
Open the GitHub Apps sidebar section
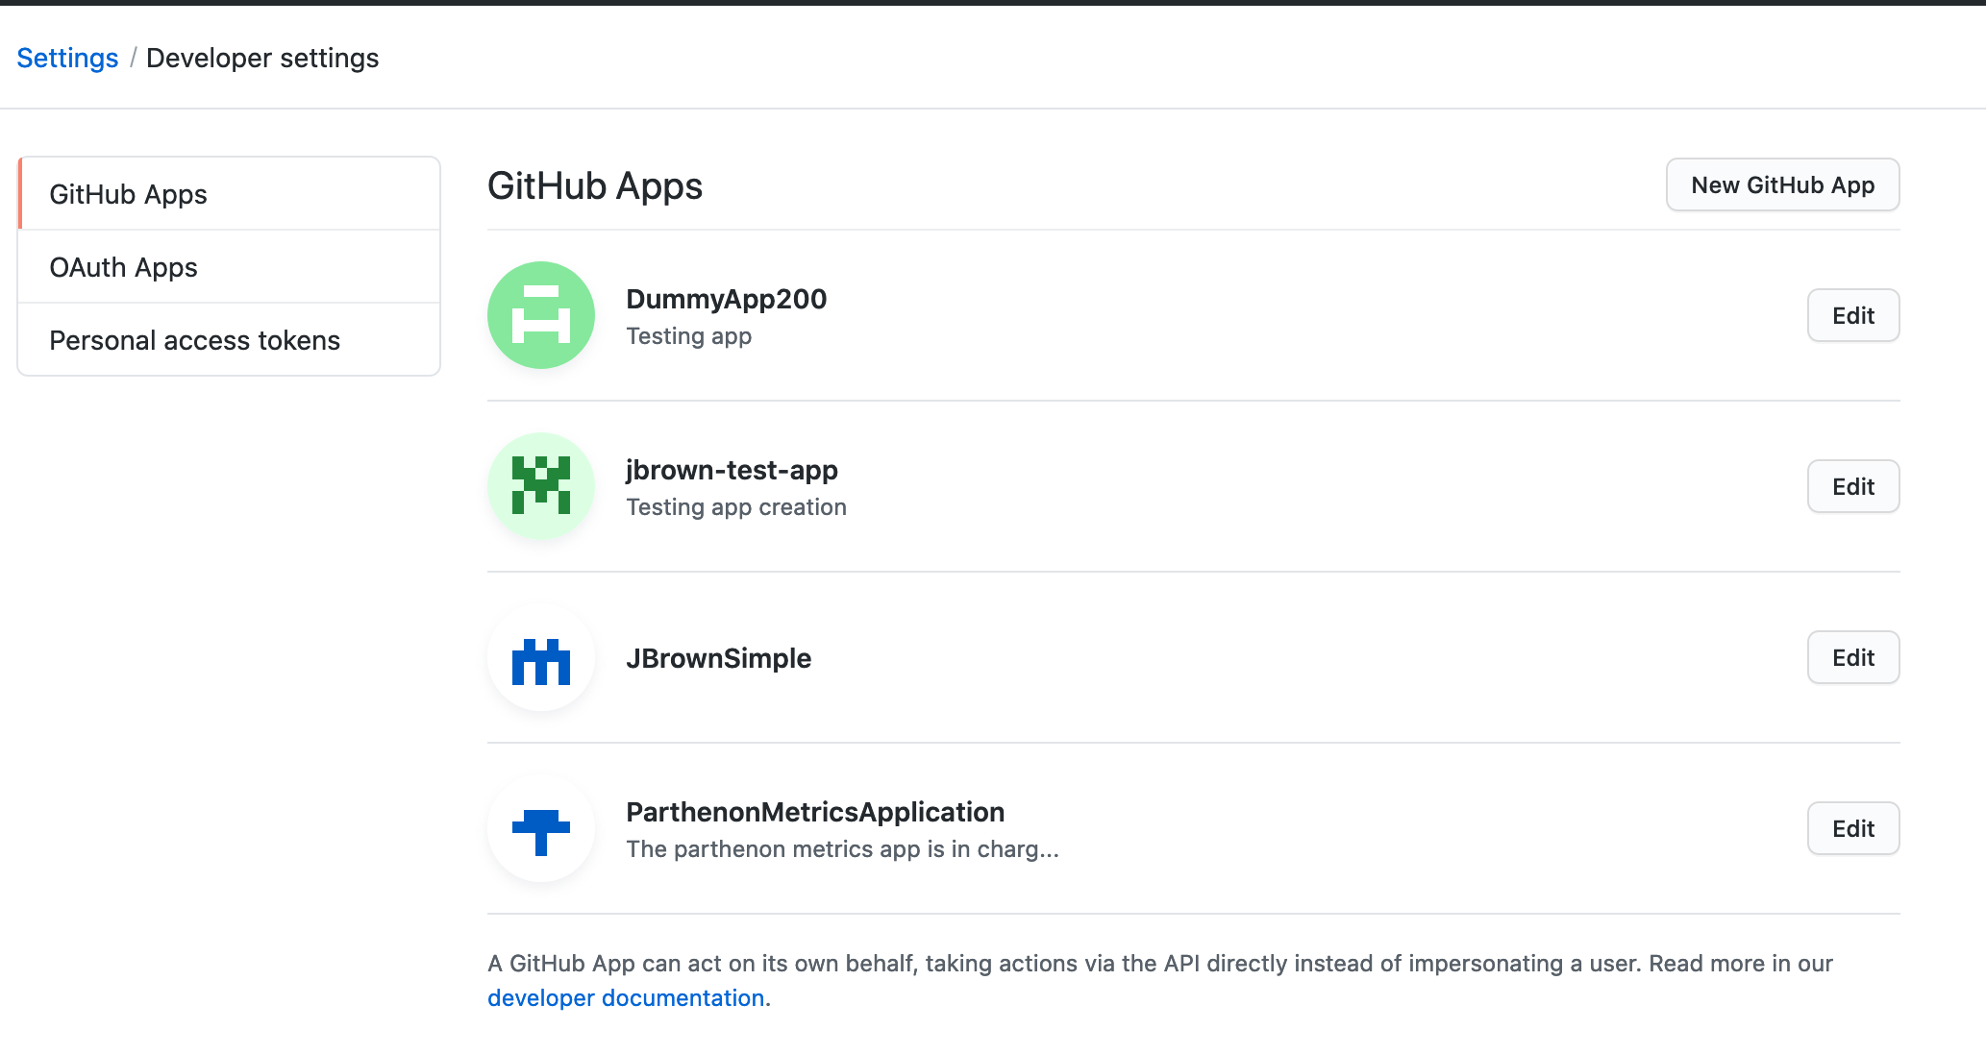pos(229,194)
